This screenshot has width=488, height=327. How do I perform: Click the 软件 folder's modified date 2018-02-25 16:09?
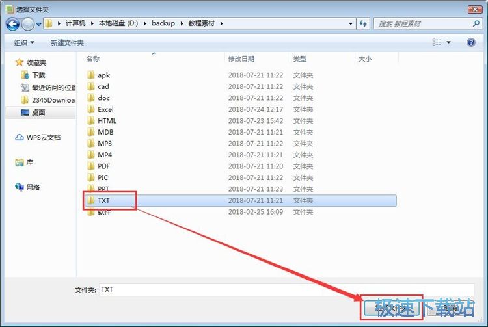[256, 212]
